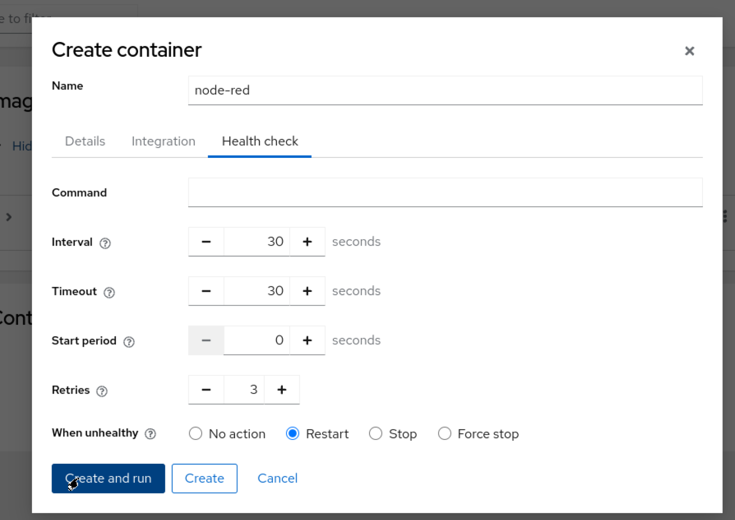Increase Retries with plus button

point(282,389)
